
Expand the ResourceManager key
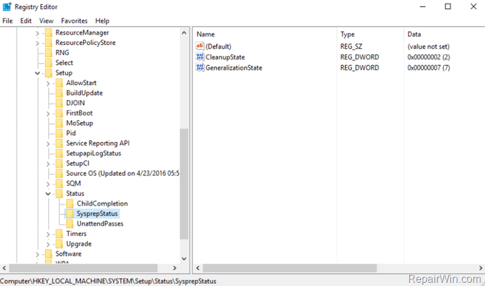coord(38,33)
